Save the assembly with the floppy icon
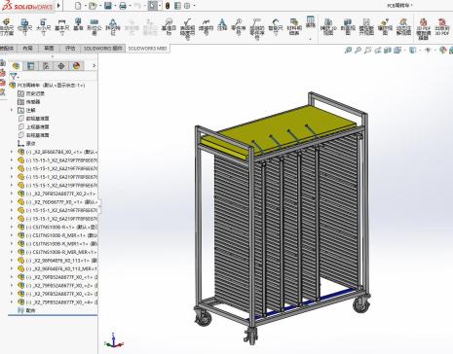The image size is (453, 354). coord(108,6)
